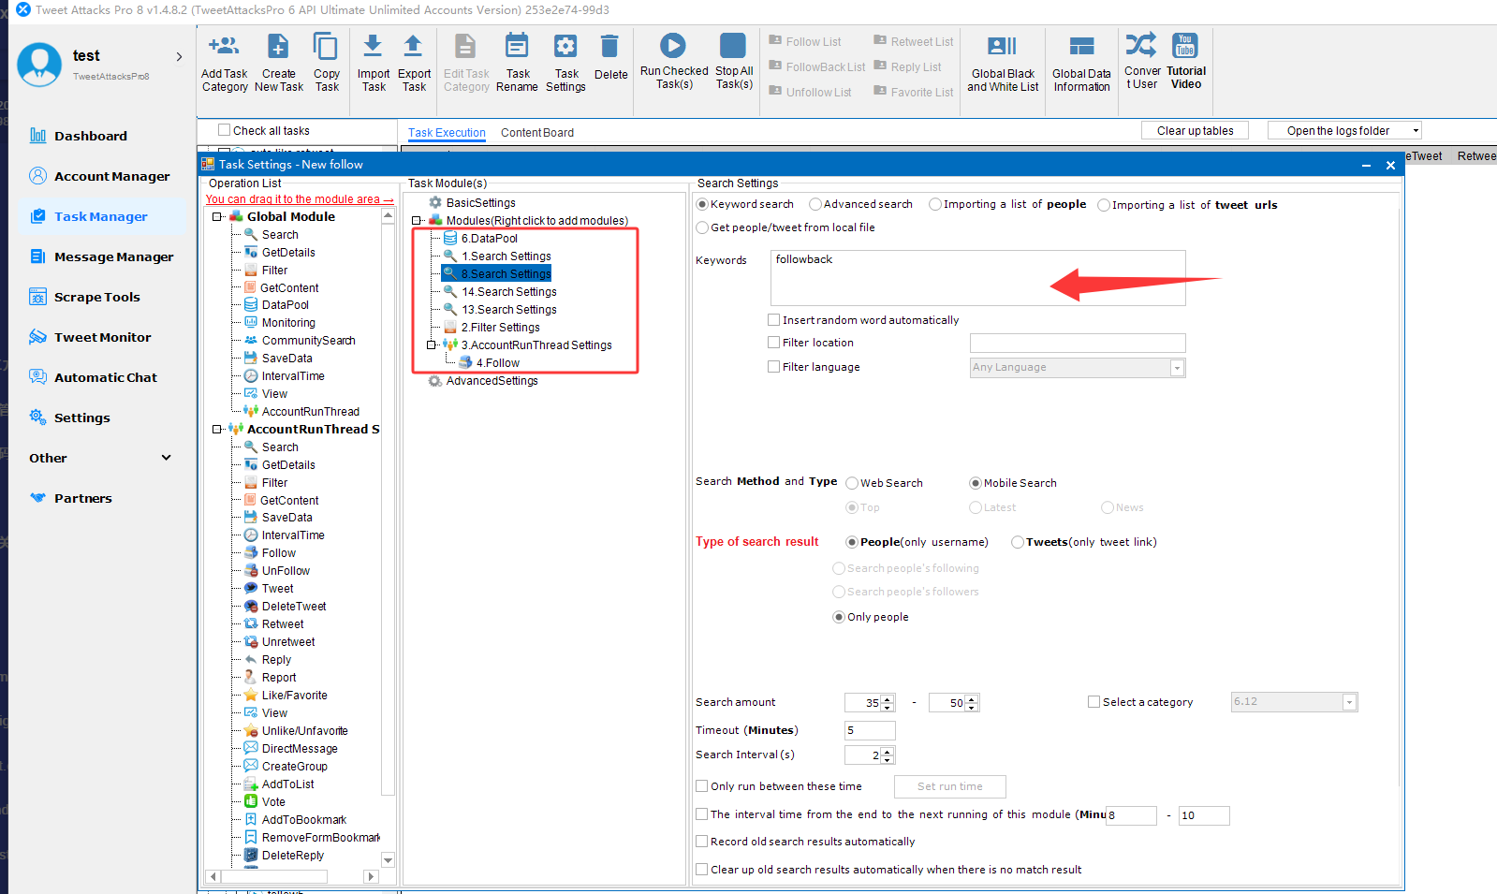This screenshot has height=894, width=1497.
Task: Expand the test account chevron arrow
Action: pyautogui.click(x=179, y=57)
